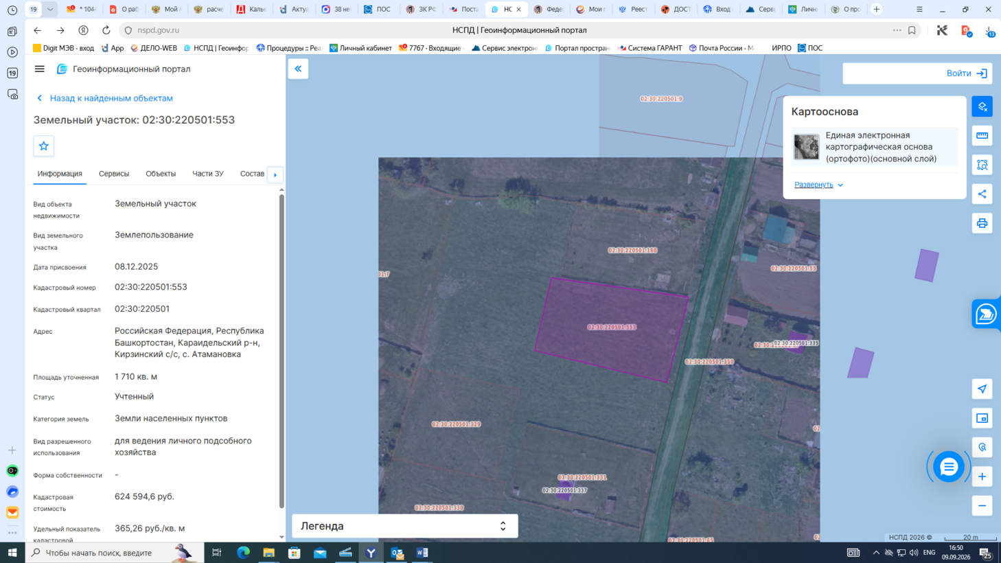This screenshot has width=1001, height=563.
Task: Print the map
Action: coord(982,223)
